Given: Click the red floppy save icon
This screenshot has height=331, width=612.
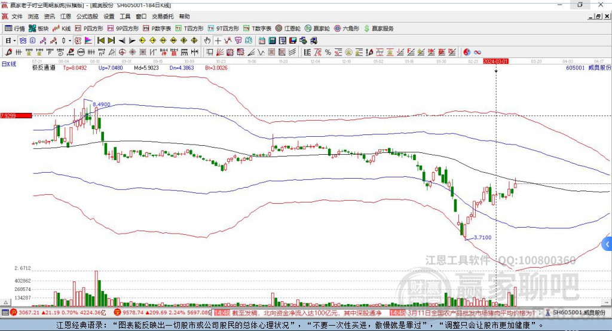Looking at the screenshot, I should click(x=293, y=41).
